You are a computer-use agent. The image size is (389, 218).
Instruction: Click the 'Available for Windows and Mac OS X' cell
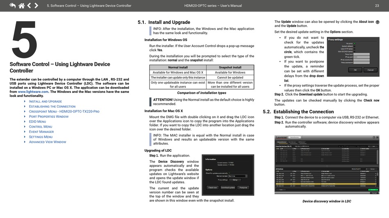click(x=178, y=72)
